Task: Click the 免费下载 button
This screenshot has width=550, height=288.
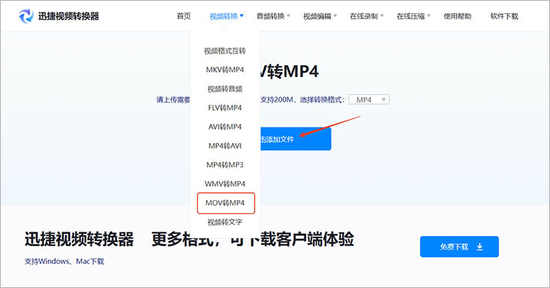Action: click(x=459, y=247)
